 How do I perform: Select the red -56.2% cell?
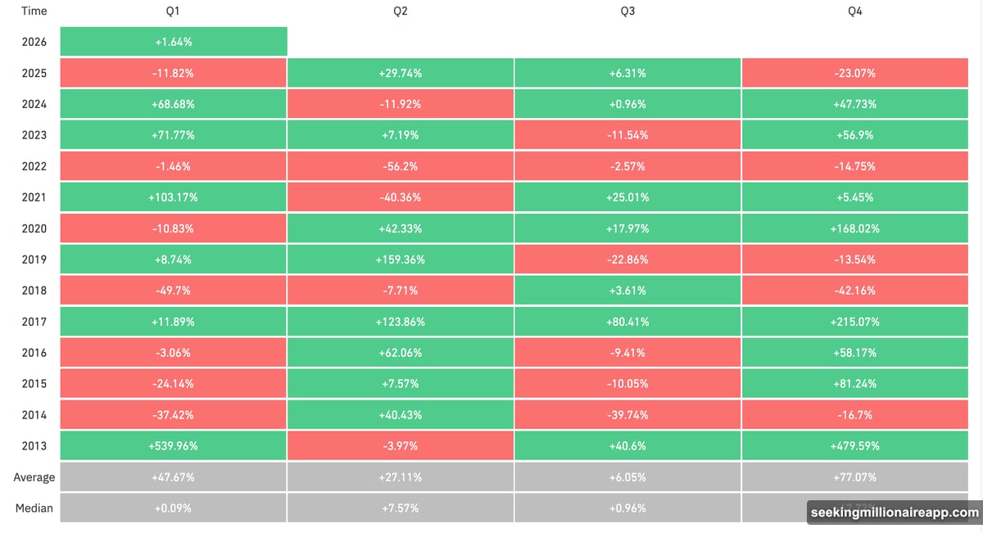tap(400, 166)
